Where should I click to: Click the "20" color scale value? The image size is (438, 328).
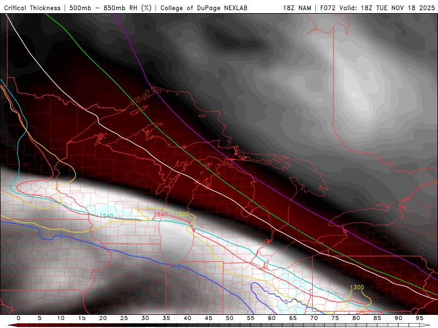(x=103, y=318)
